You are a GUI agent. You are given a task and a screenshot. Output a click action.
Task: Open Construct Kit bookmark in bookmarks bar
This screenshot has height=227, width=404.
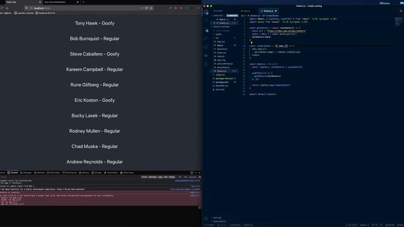45,13
